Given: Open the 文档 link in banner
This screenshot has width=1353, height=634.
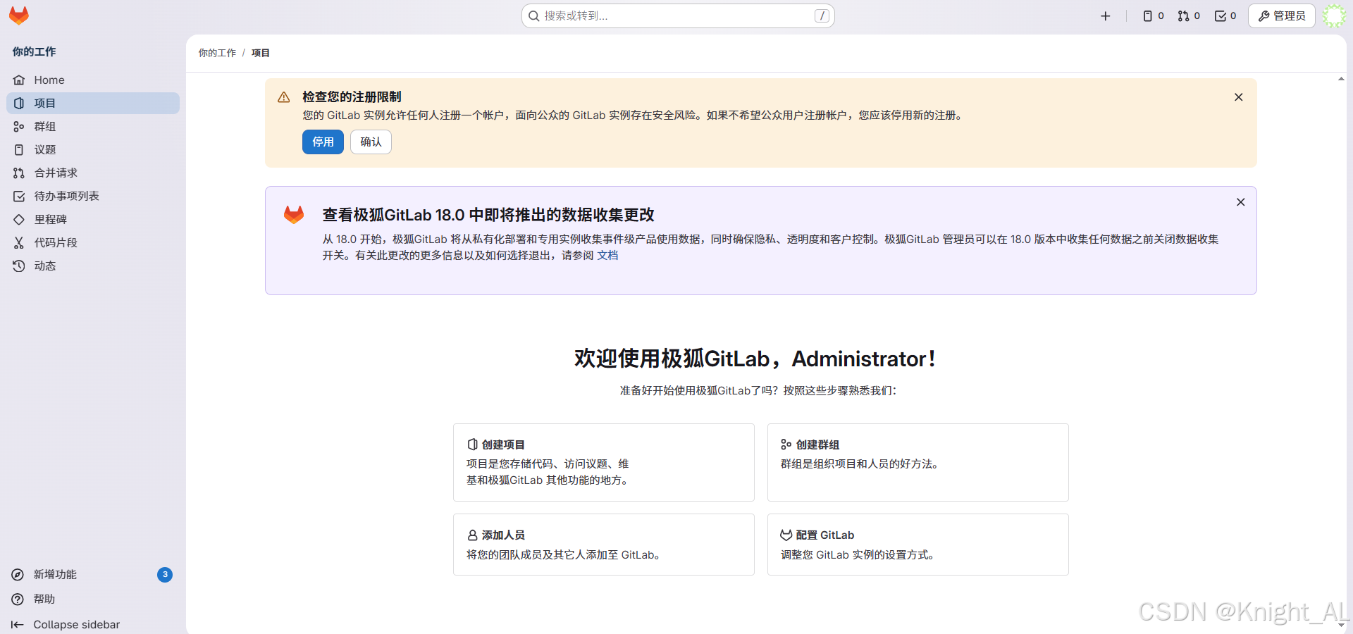Looking at the screenshot, I should click(x=607, y=255).
